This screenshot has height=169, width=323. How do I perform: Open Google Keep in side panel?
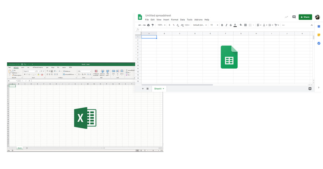(319, 35)
